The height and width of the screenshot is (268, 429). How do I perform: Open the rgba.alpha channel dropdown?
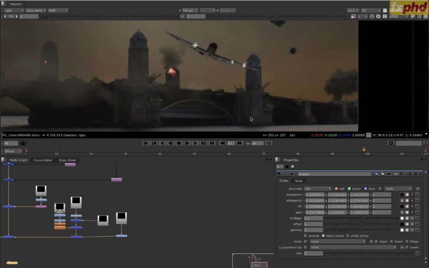coord(36,10)
